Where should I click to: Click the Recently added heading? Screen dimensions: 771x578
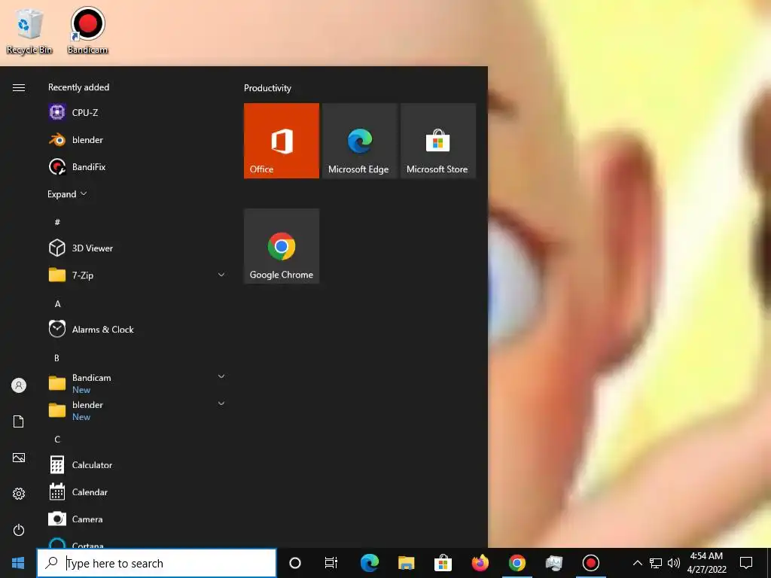78,87
